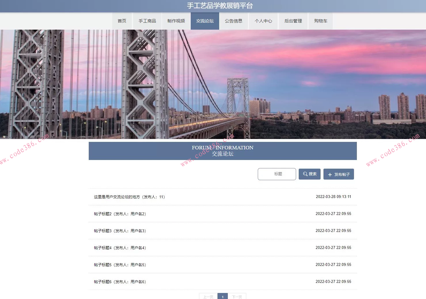This screenshot has width=426, height=299.
Task: Open the 首页 home menu item
Action: pos(122,21)
